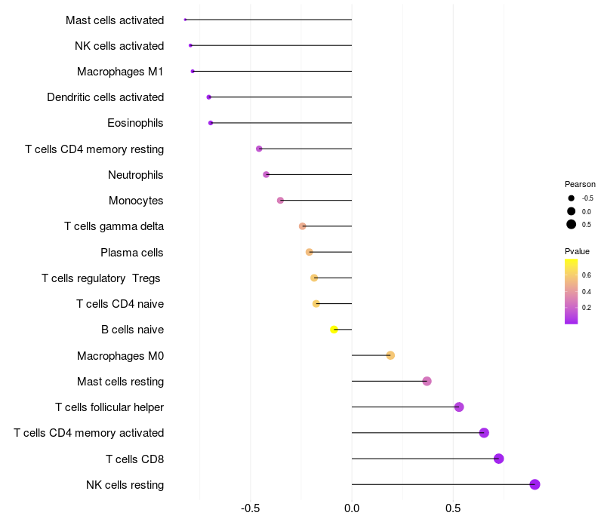Select the yellow B cells naive dot
604x528 pixels.
click(334, 330)
